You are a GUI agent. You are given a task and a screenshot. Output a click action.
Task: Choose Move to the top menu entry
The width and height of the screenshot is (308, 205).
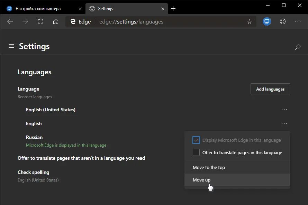[x=237, y=168]
